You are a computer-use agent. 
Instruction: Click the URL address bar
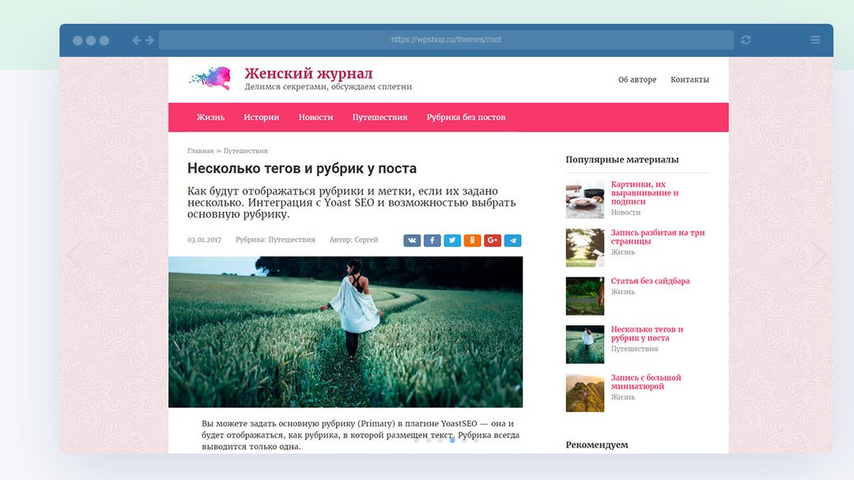pyautogui.click(x=446, y=40)
